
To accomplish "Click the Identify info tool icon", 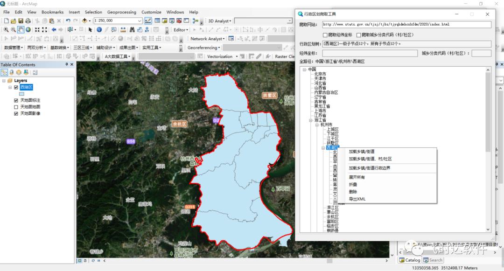I will pyautogui.click(x=99, y=30).
